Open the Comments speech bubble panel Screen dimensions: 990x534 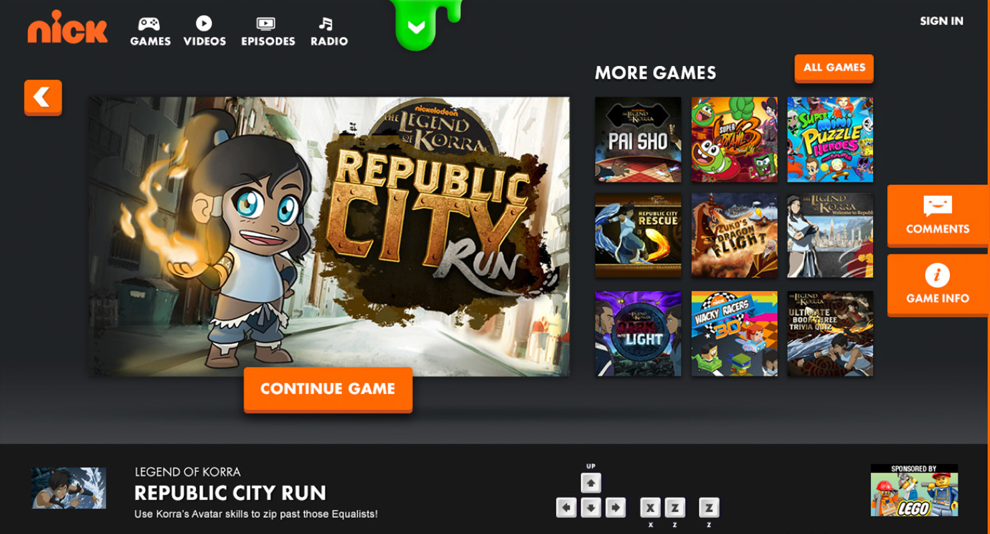point(937,216)
